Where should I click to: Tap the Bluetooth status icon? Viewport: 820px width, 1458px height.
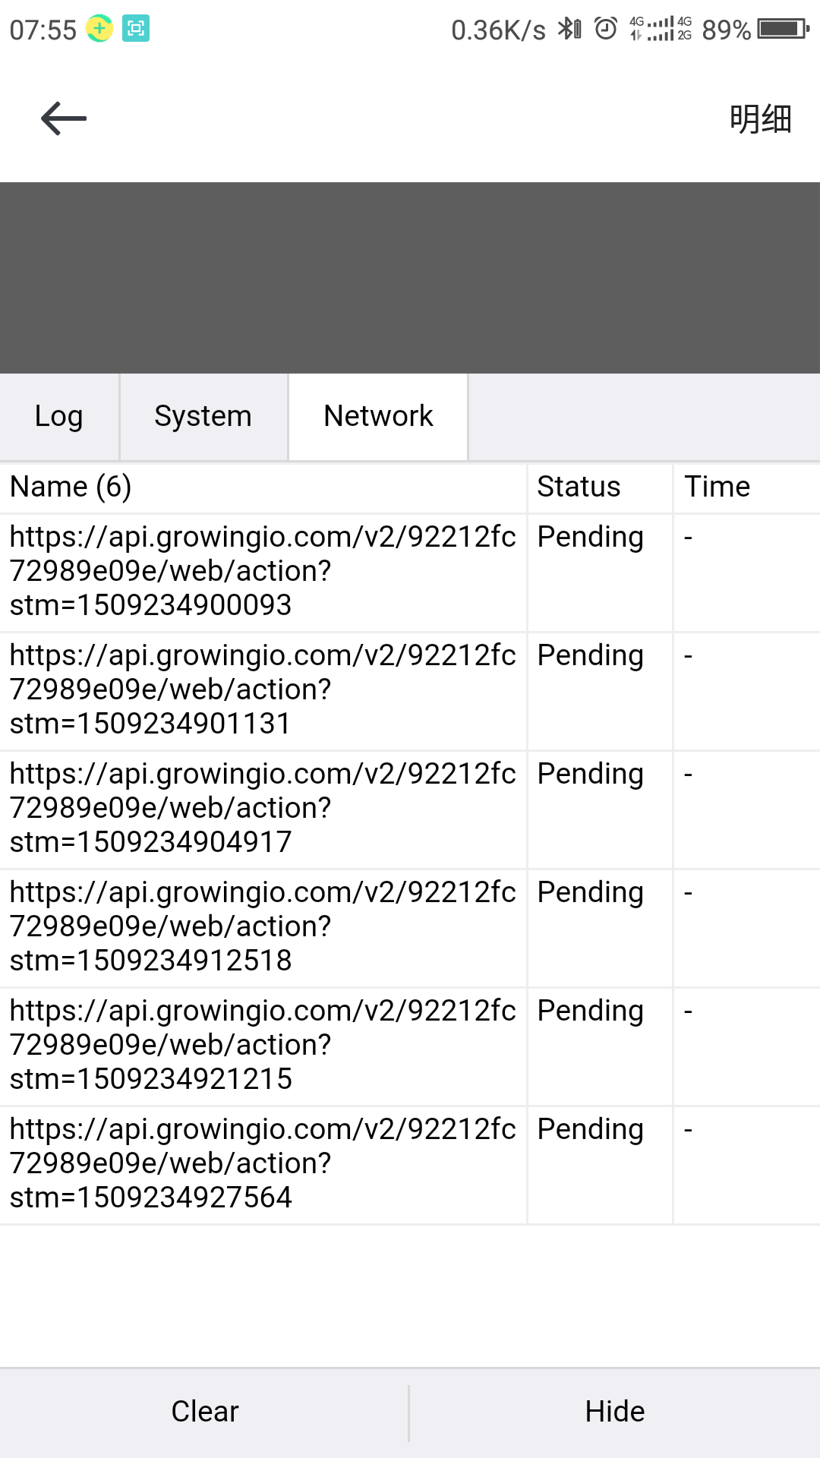pos(569,29)
